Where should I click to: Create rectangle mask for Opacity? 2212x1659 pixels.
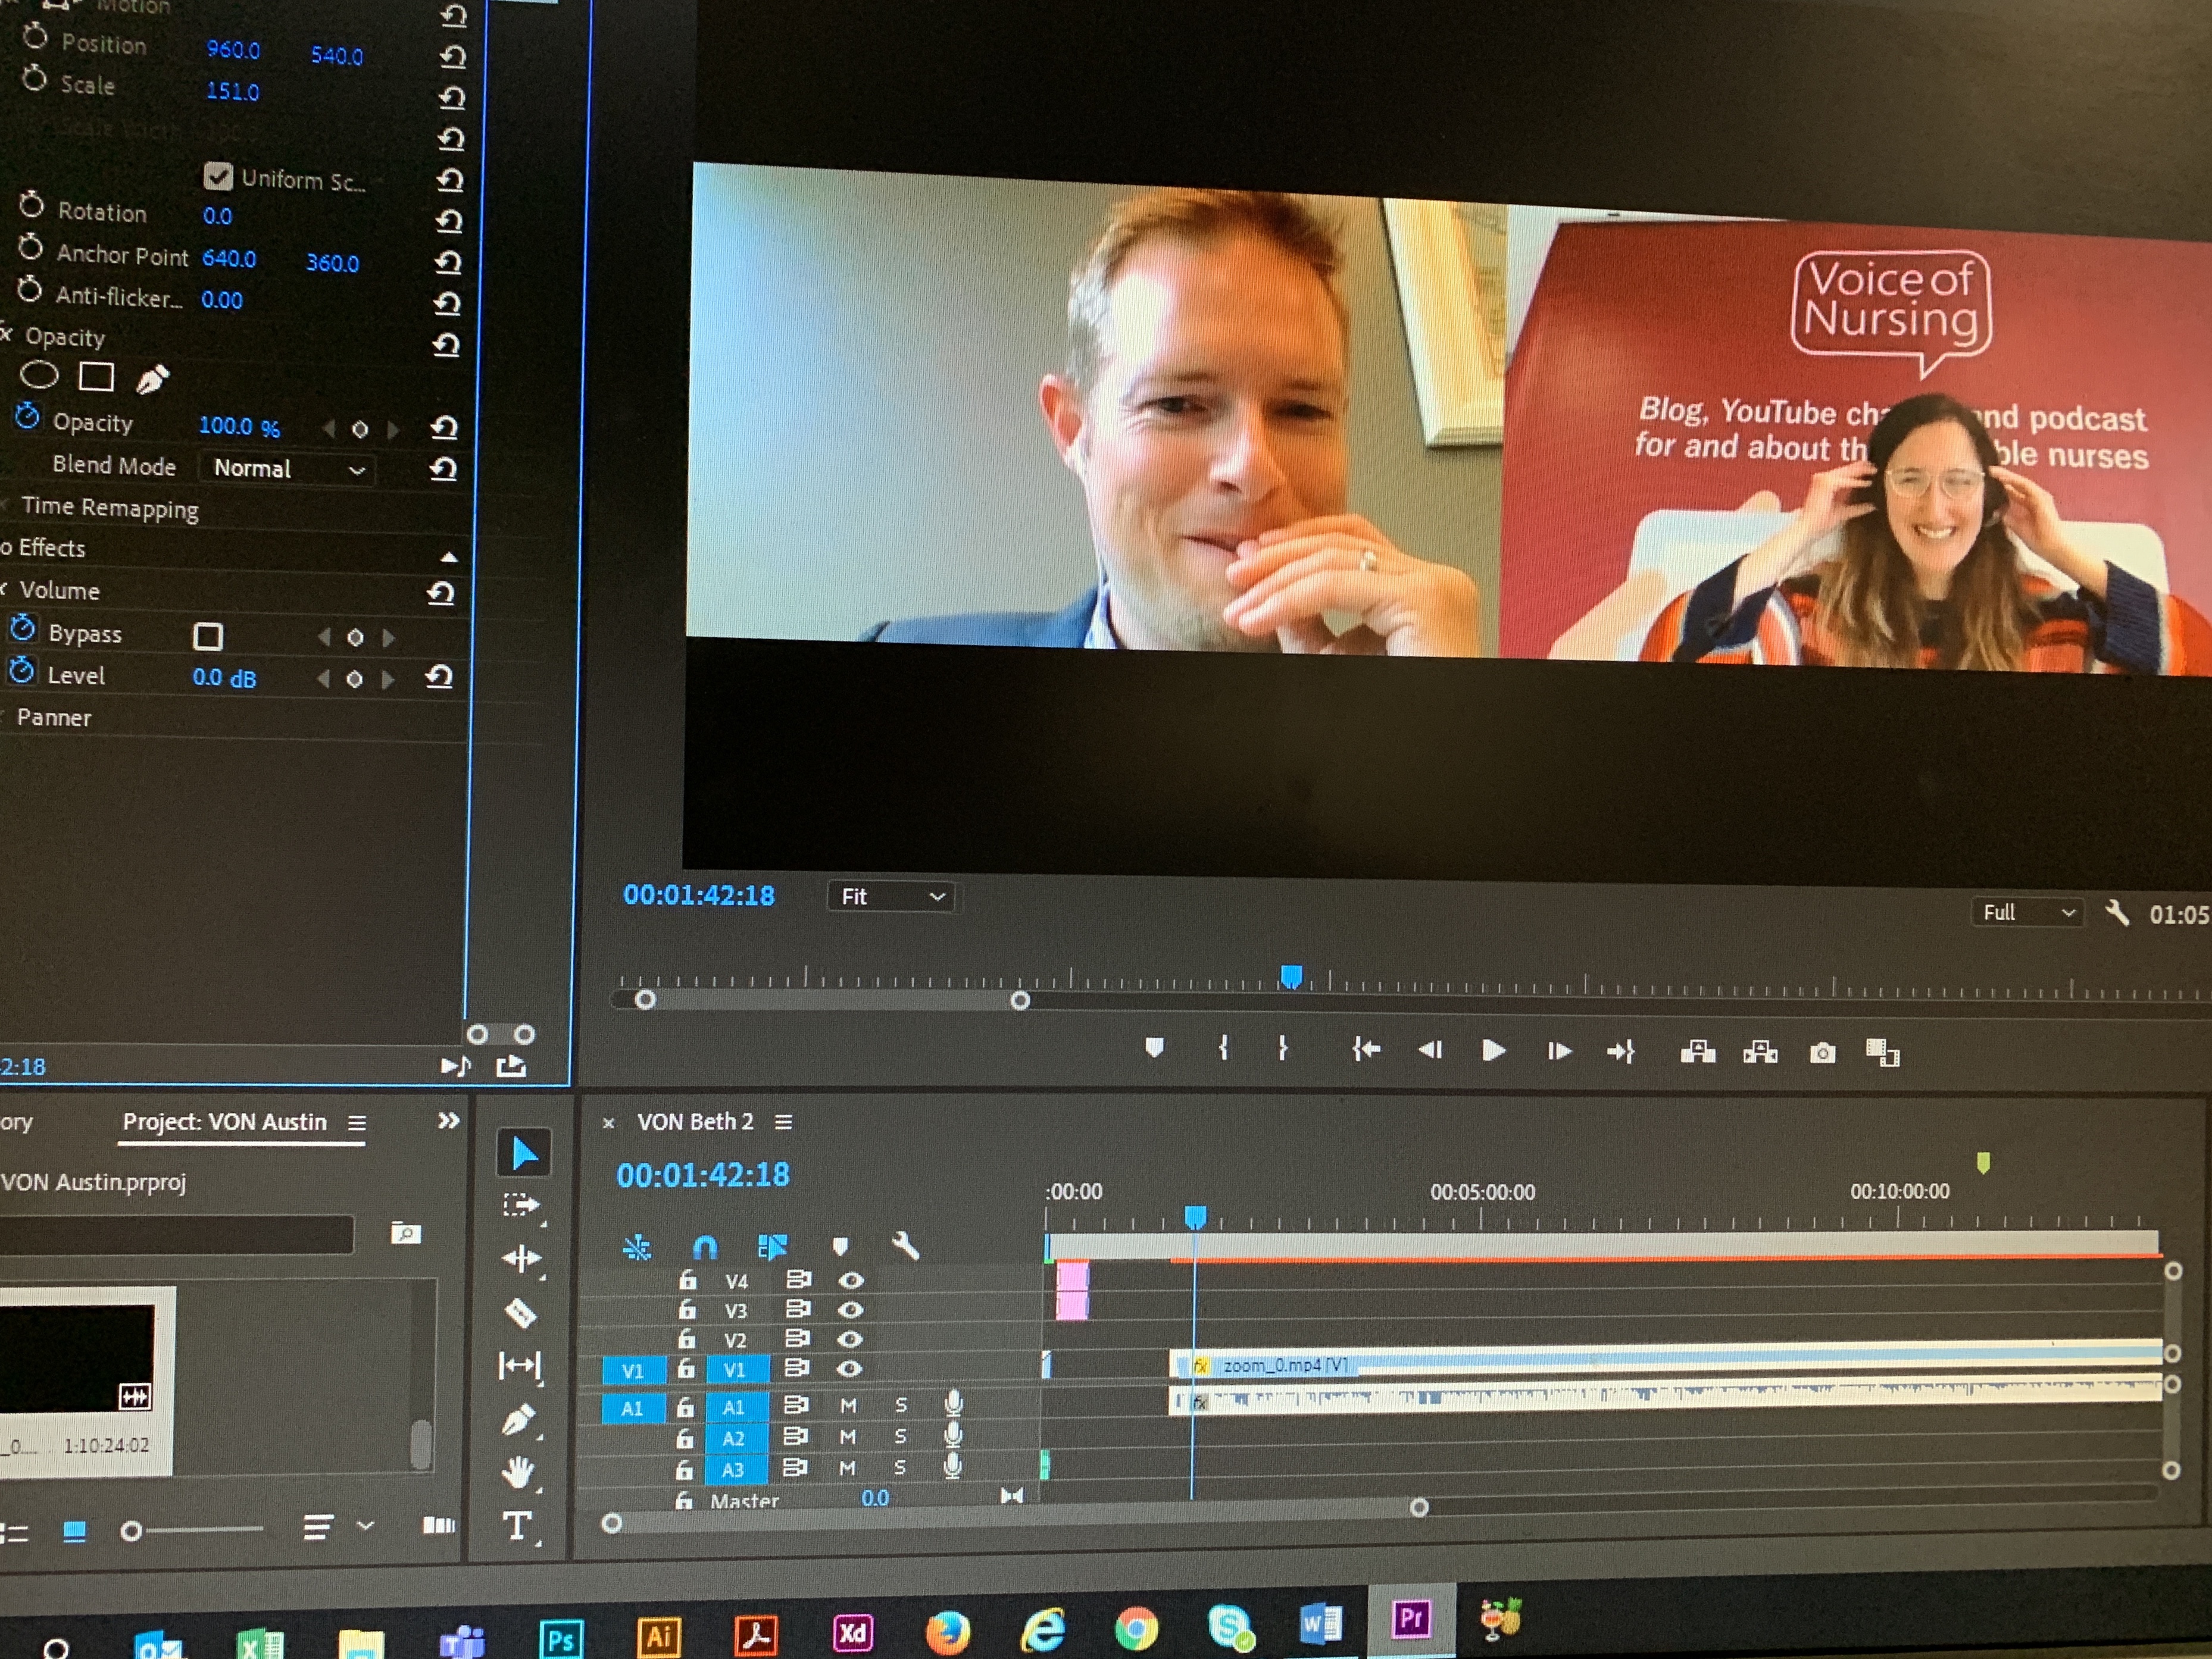(x=96, y=377)
